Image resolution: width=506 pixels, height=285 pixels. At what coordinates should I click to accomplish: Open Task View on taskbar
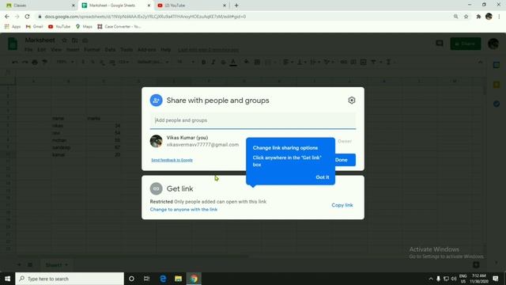pos(146,279)
